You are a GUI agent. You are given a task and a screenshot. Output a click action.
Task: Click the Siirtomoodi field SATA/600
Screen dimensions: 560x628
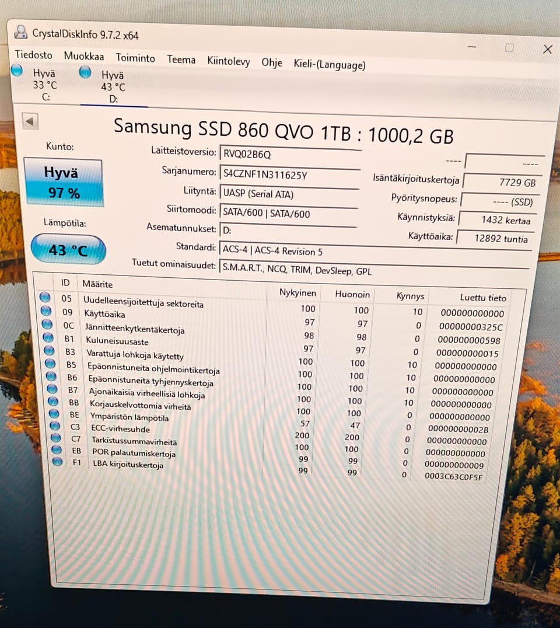tap(288, 213)
